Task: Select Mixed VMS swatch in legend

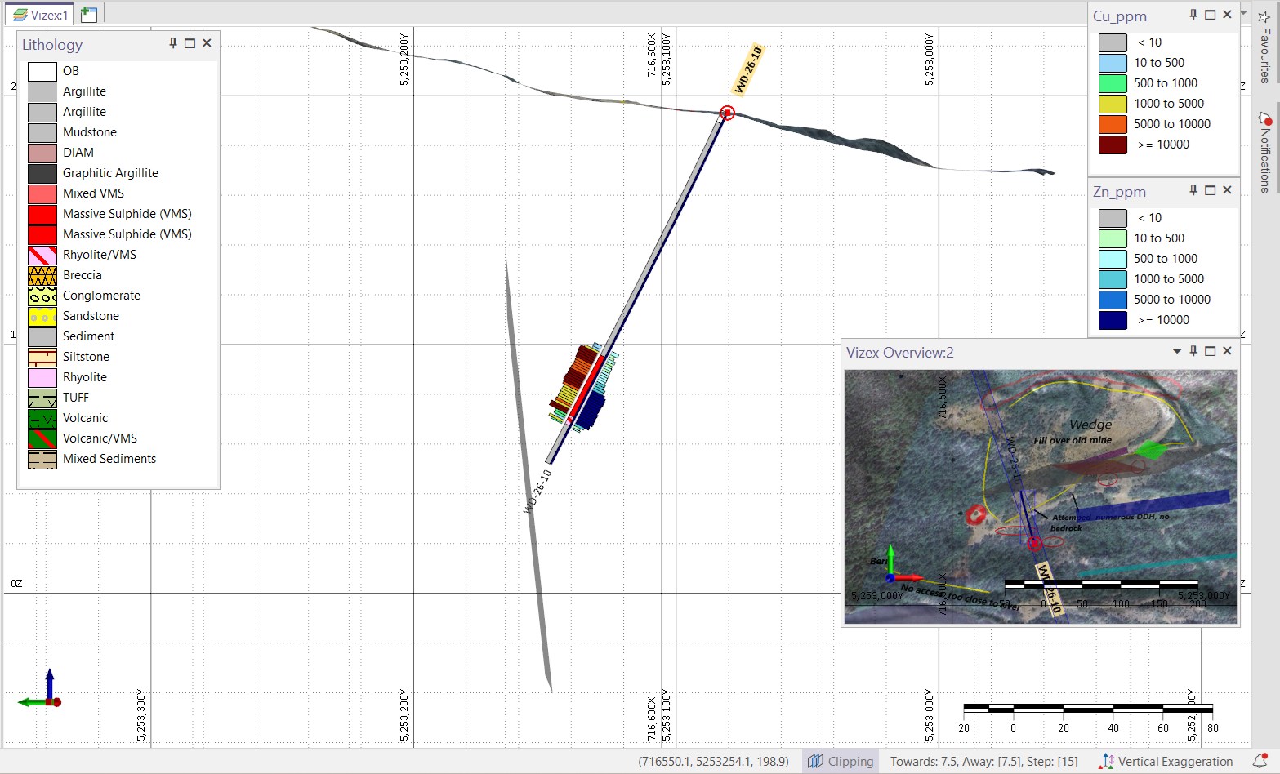Action: [42, 193]
